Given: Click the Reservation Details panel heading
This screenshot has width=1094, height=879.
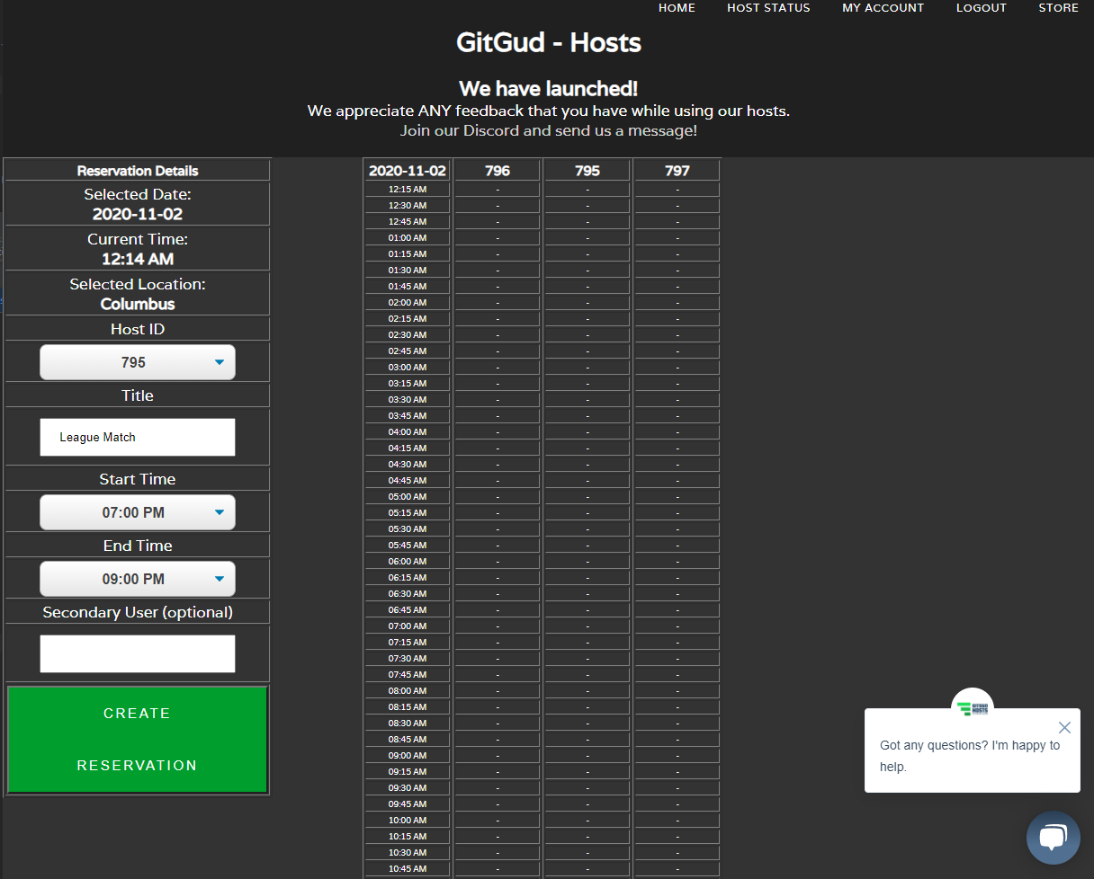Looking at the screenshot, I should 138,171.
